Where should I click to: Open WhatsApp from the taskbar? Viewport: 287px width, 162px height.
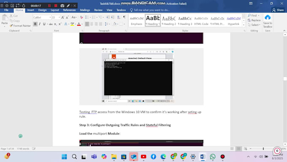212,157
